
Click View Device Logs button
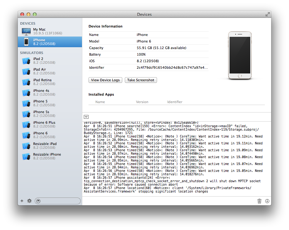click(105, 80)
